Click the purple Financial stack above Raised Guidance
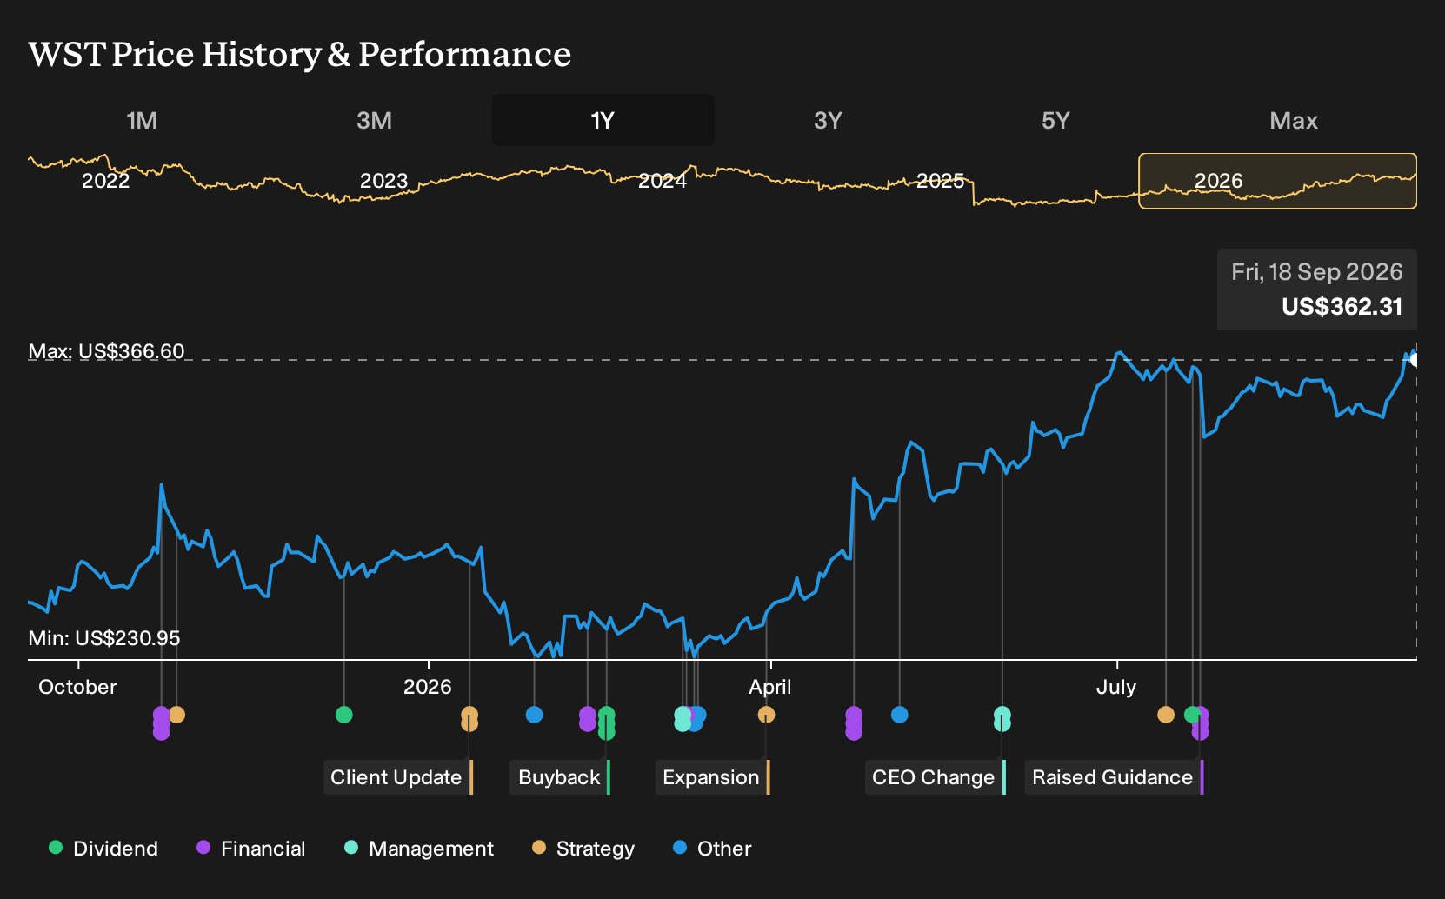1445x899 pixels. 1201,723
